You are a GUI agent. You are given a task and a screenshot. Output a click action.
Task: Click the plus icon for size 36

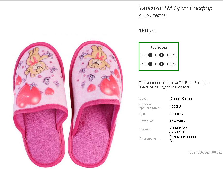161,55
